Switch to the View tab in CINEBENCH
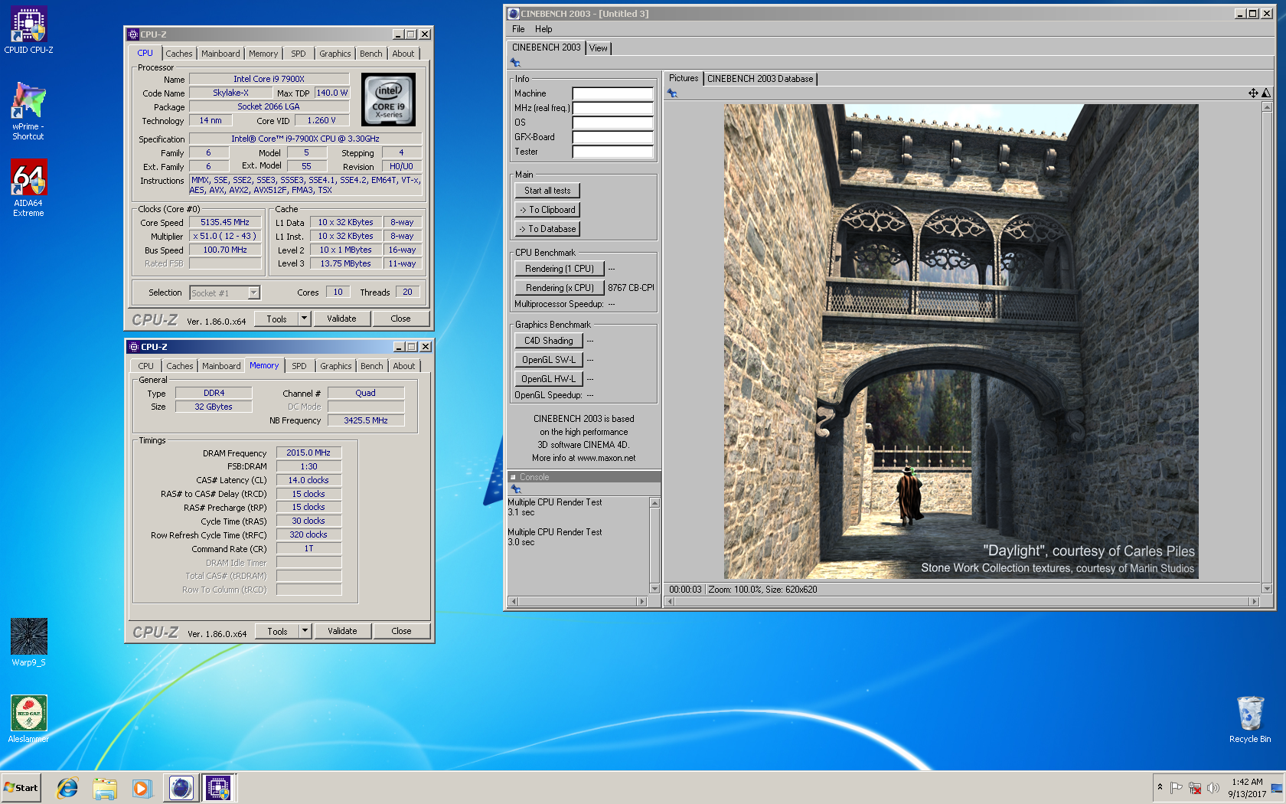 coord(598,48)
